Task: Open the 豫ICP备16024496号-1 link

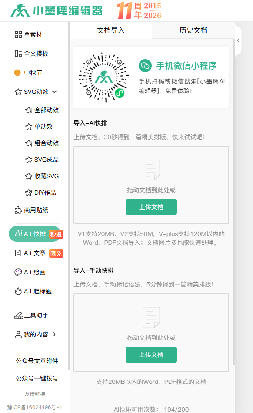Action: click(34, 407)
